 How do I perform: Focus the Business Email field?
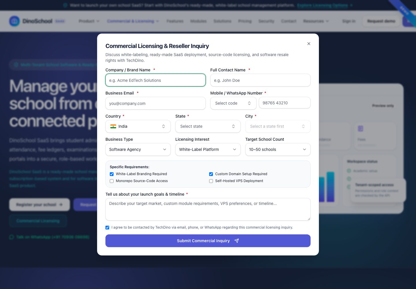pos(155,103)
